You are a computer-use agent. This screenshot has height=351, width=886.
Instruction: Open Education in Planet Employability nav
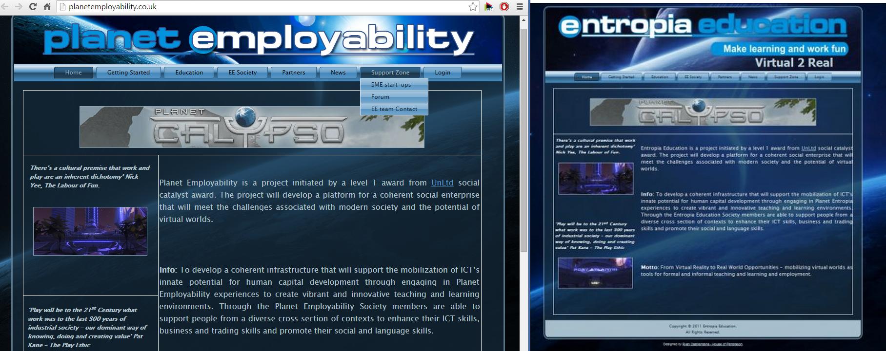point(189,73)
